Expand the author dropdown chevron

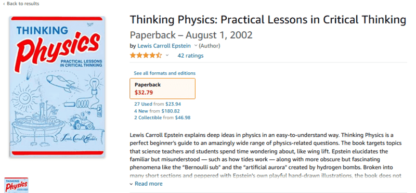coord(196,46)
